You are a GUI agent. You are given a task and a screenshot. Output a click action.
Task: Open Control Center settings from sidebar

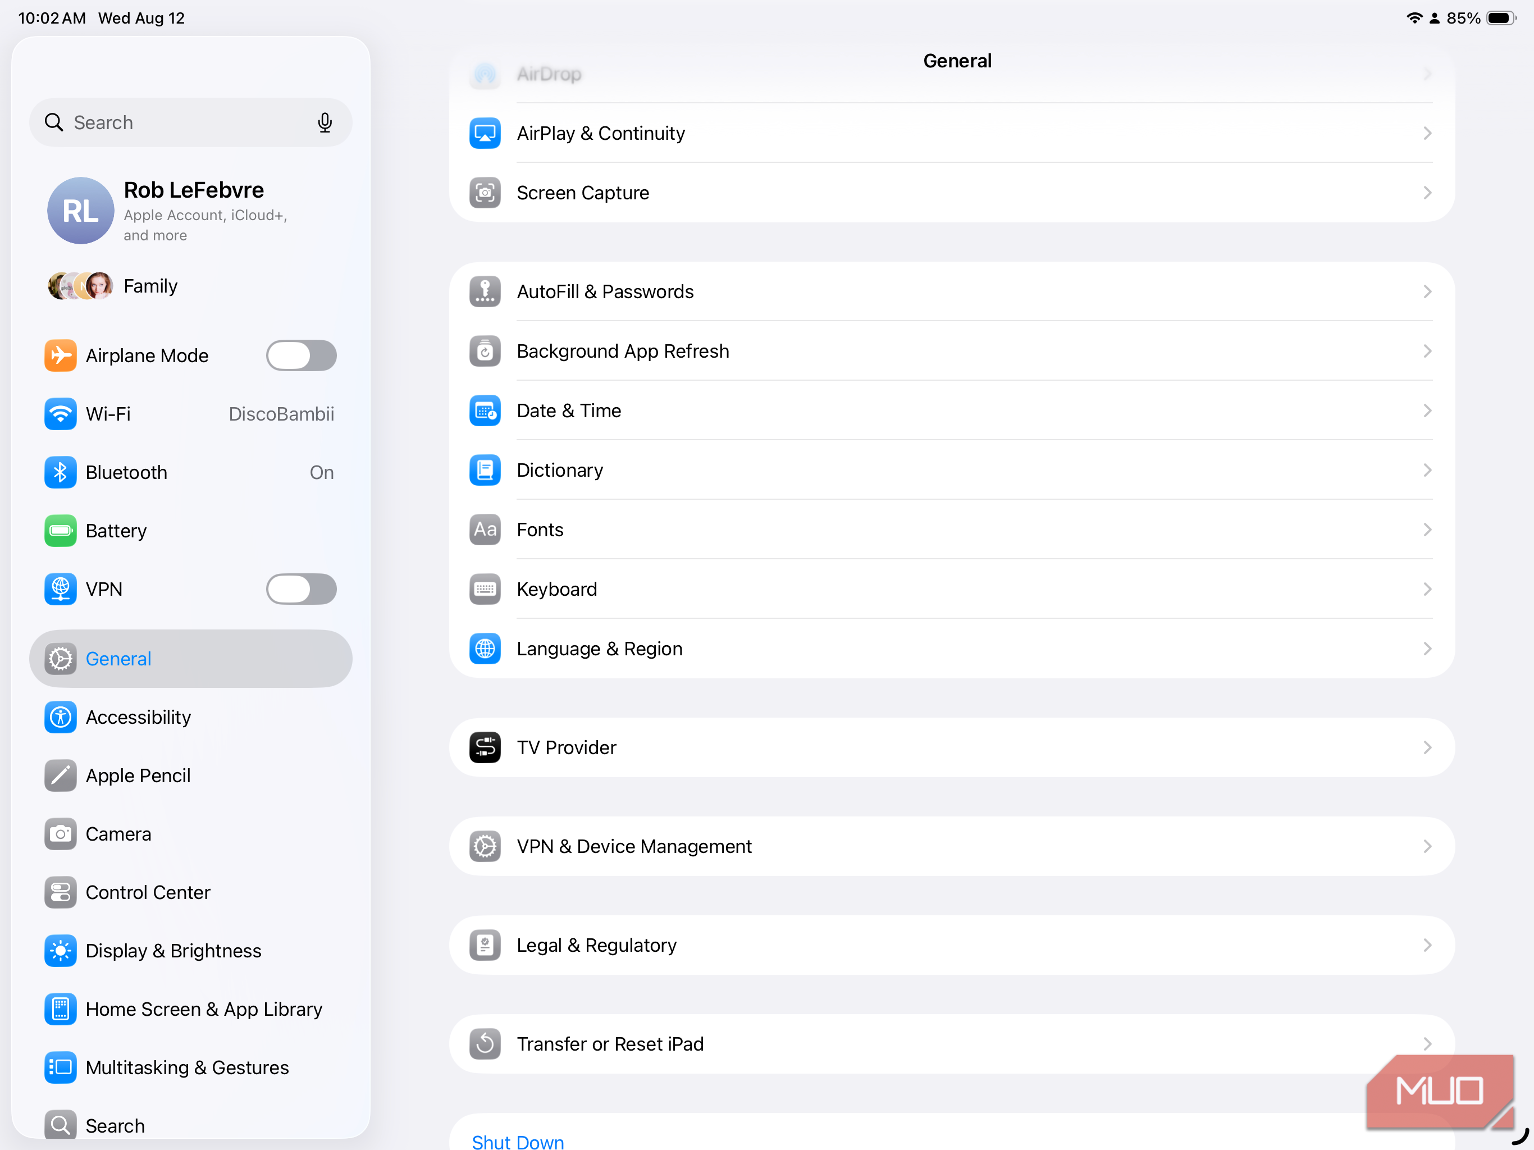pos(191,893)
